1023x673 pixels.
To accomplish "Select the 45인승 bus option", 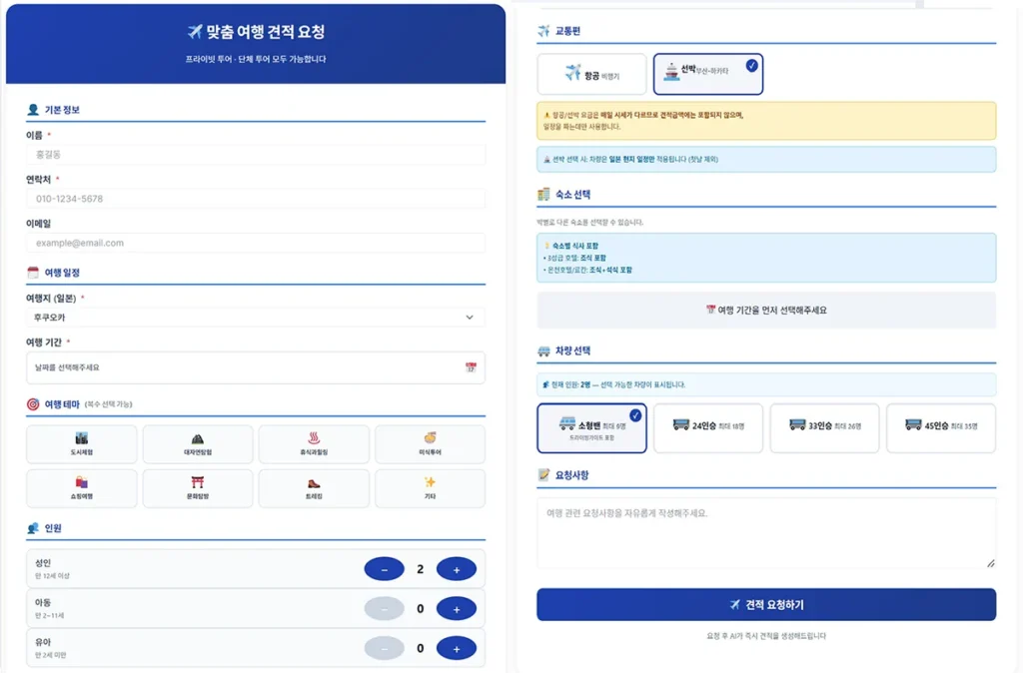I will [x=941, y=428].
